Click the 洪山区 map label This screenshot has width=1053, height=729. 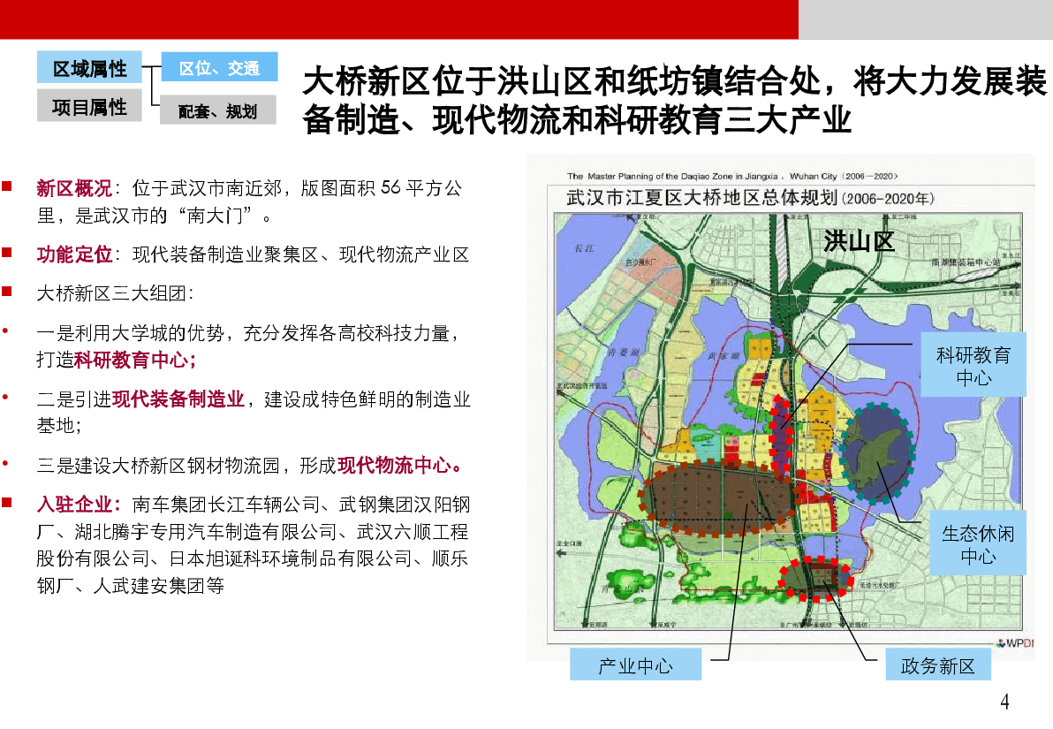coord(859,241)
